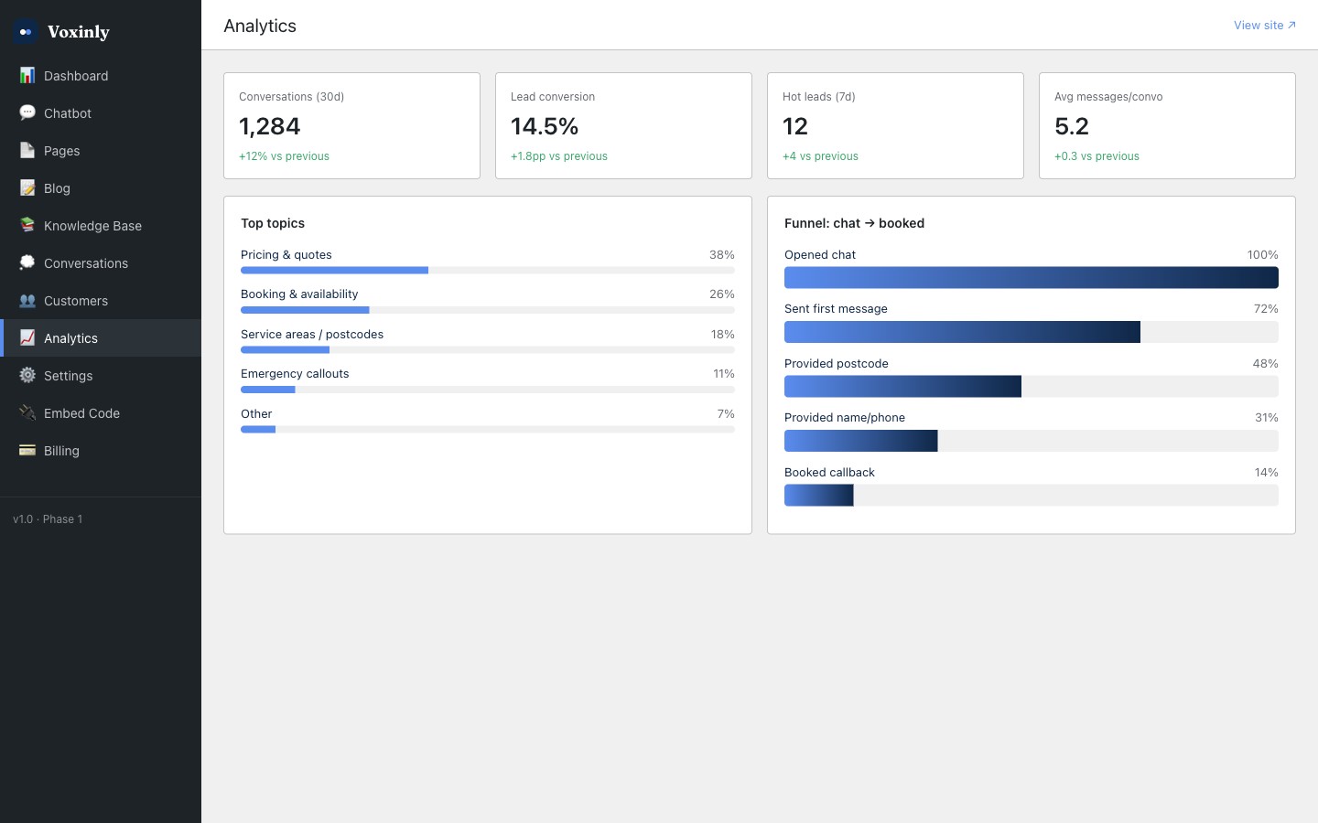This screenshot has width=1318, height=823.
Task: Click the 'Hot leads (7d)' card label
Action: pyautogui.click(x=819, y=97)
